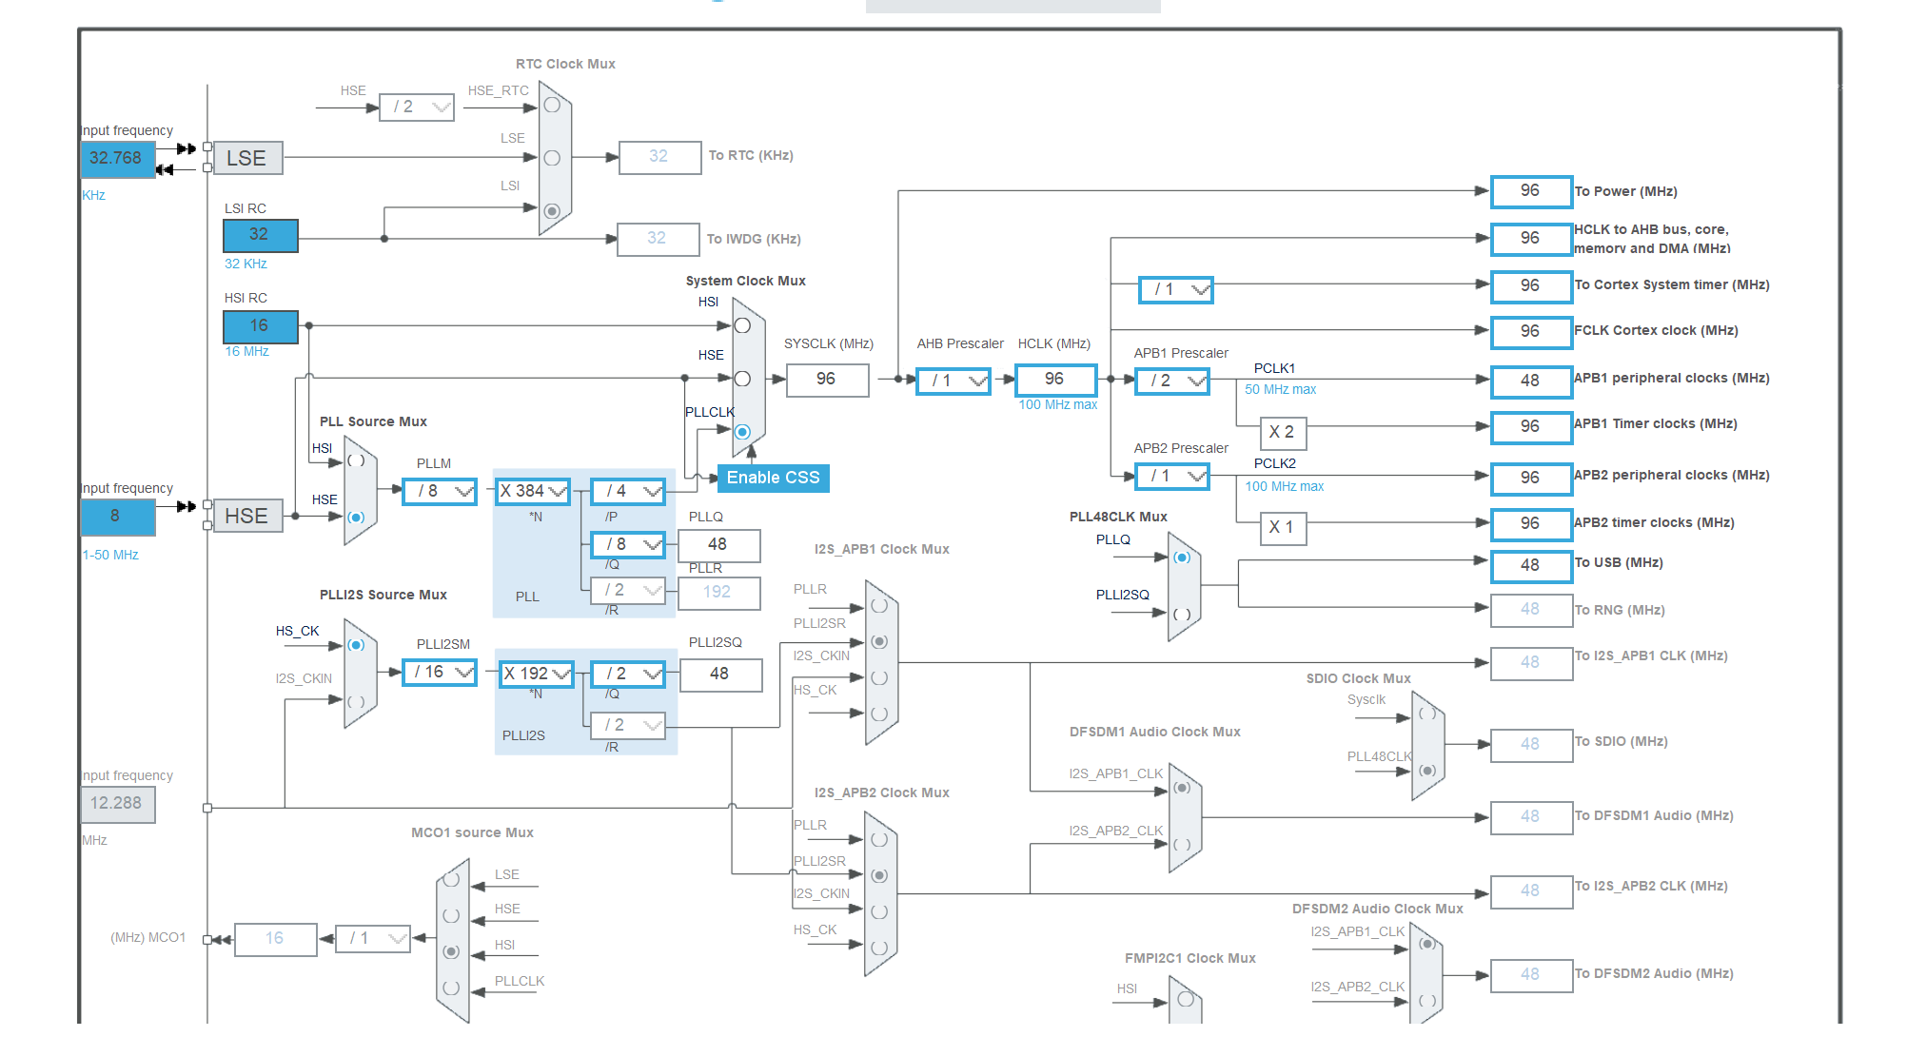The height and width of the screenshot is (1037, 1907).
Task: Open AHB Prescaler /1 dropdown
Action: pos(953,381)
